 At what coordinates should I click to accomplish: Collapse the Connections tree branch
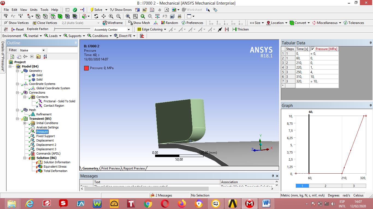(17, 93)
